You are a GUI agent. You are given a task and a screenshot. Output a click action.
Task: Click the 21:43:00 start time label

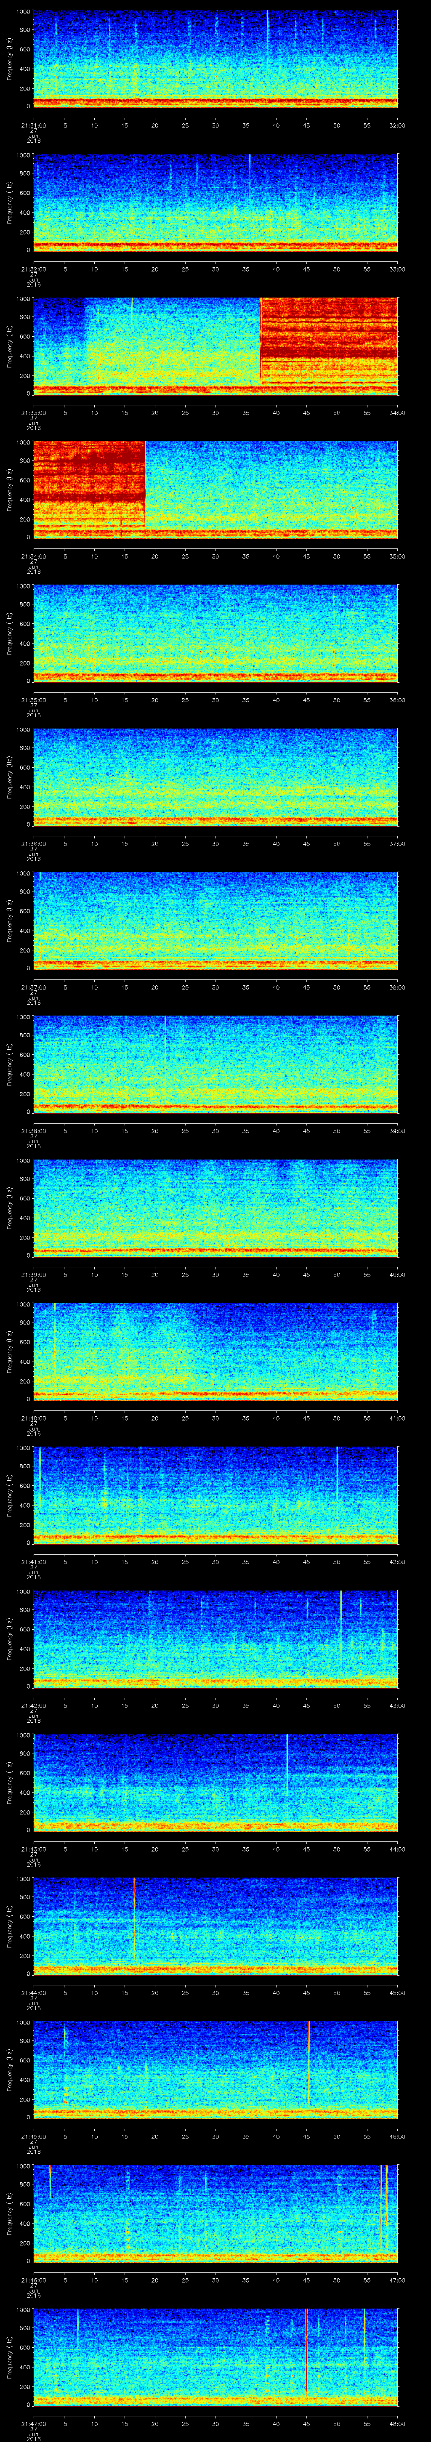33,1849
